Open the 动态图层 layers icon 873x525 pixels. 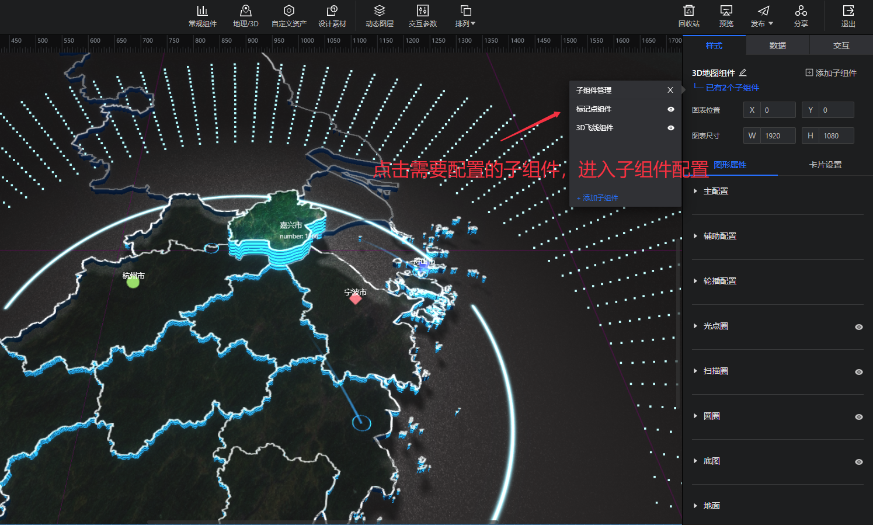tap(379, 11)
